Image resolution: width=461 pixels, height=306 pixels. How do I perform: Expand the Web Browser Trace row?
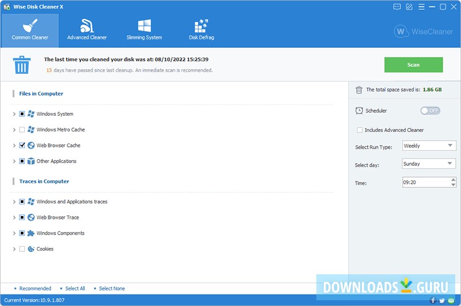(14, 217)
